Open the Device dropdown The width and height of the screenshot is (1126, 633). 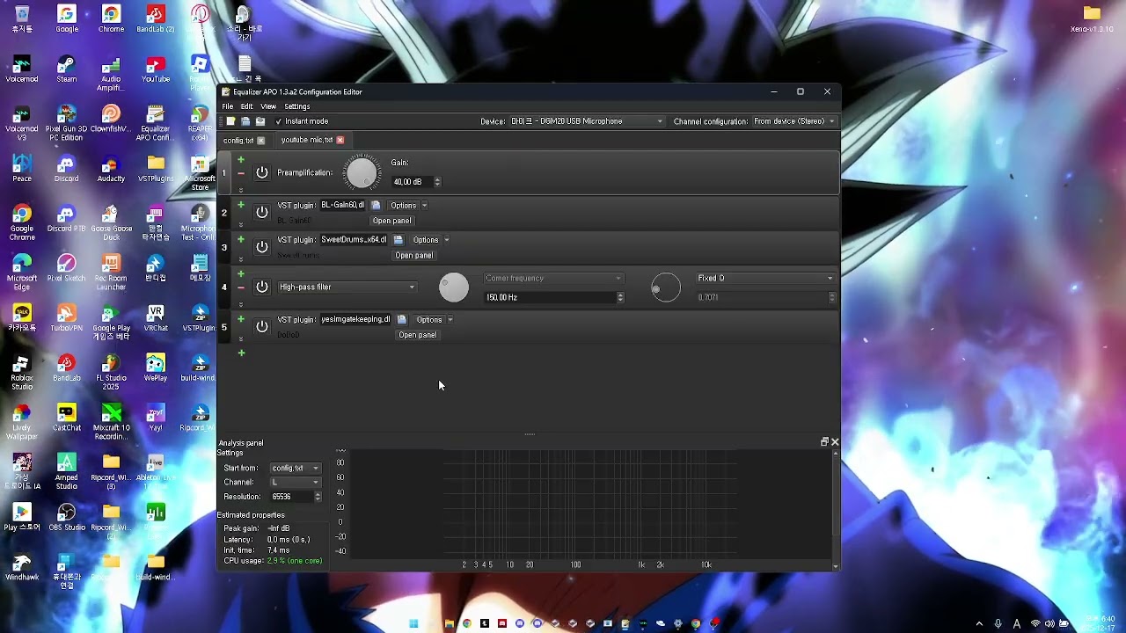(587, 121)
